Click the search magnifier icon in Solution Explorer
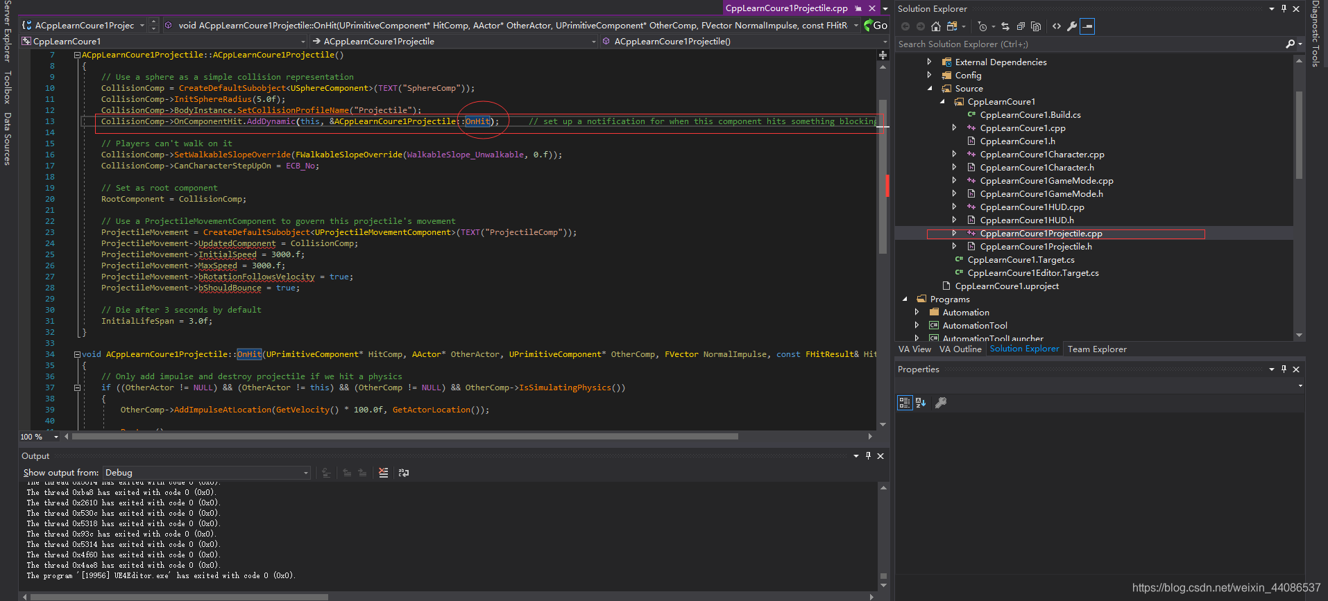The height and width of the screenshot is (601, 1328). 1290,44
